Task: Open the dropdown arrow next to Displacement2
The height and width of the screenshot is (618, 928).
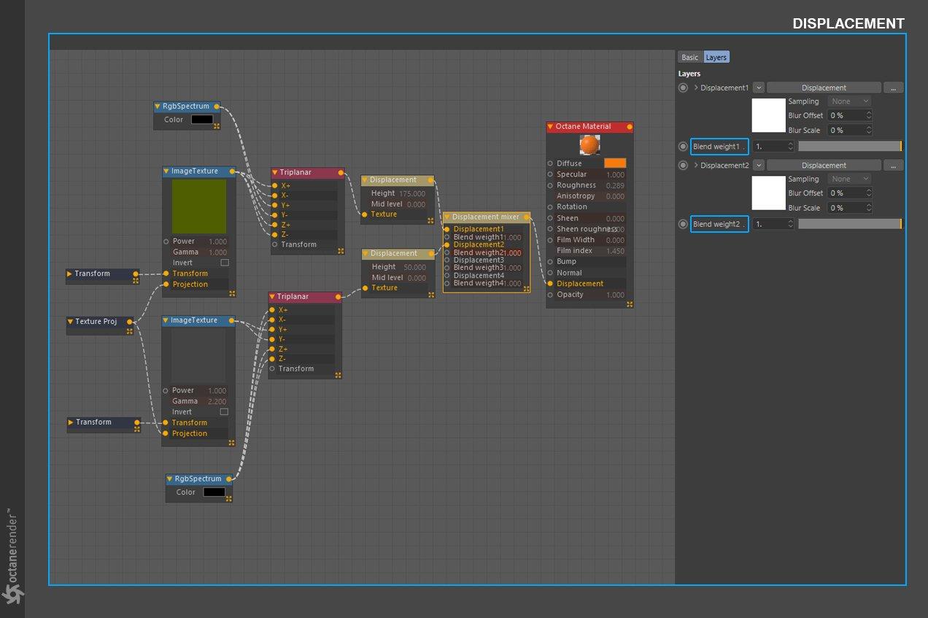Action: click(759, 166)
